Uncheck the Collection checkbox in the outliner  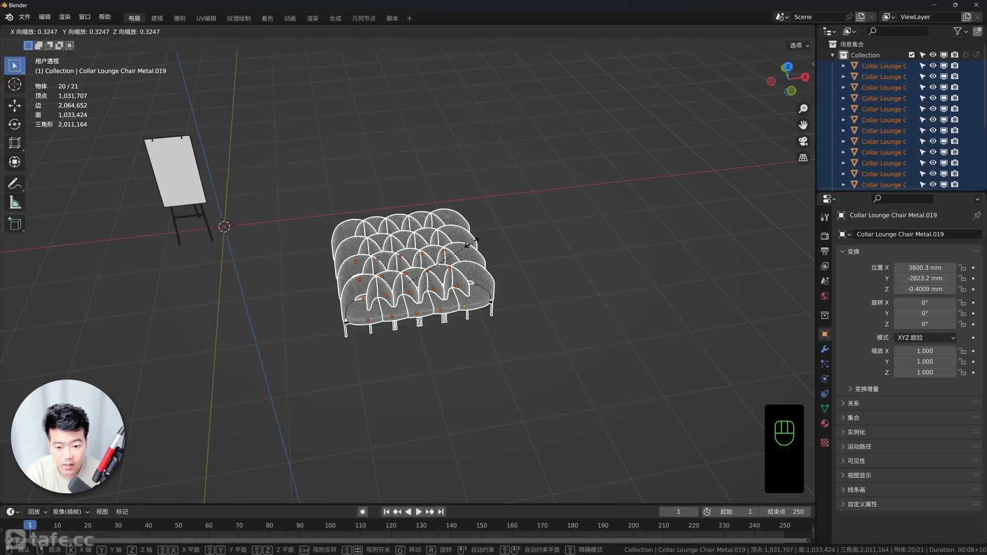(x=911, y=54)
